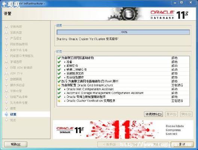Screen dimensions: 198x150
Task: Select the 安装选项 step in sidebar
Action: tap(16, 27)
